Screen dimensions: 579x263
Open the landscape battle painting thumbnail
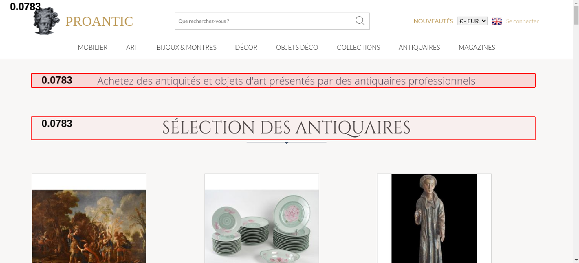pyautogui.click(x=89, y=227)
